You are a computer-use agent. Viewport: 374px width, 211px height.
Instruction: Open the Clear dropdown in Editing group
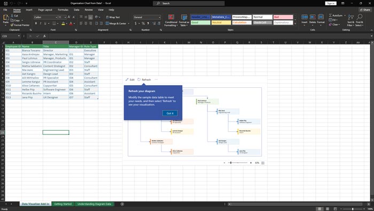tap(334, 25)
